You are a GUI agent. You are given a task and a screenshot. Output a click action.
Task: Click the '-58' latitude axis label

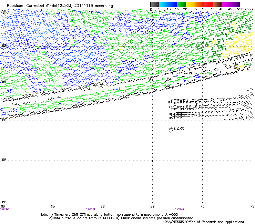pyautogui.click(x=3, y=160)
